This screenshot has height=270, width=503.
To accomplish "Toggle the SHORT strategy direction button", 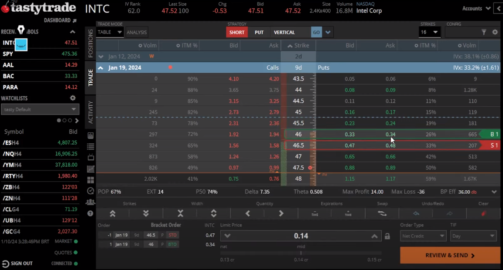I will (237, 32).
